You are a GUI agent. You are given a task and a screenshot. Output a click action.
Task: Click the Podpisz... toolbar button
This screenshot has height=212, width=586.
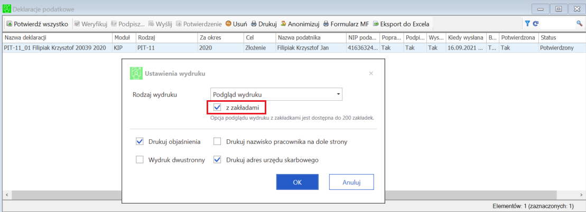click(128, 24)
